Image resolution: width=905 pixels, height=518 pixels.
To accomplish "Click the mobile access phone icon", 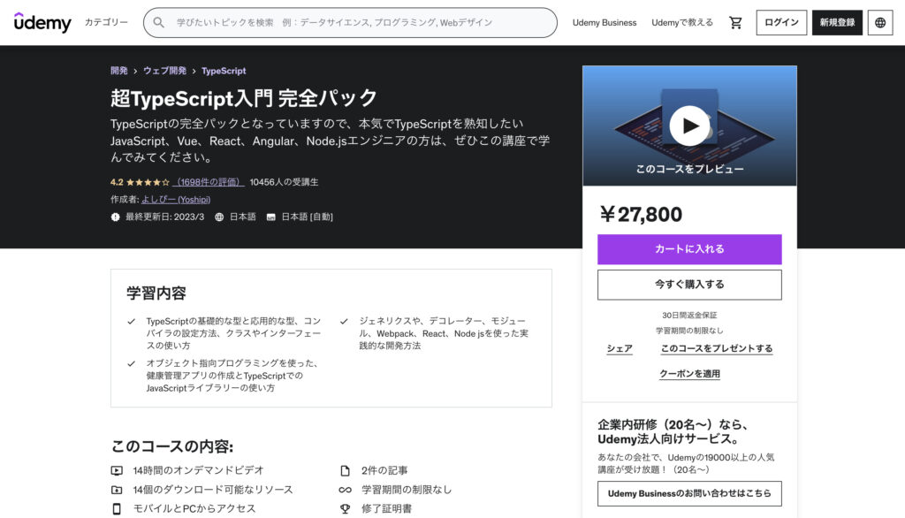I will 117,509.
